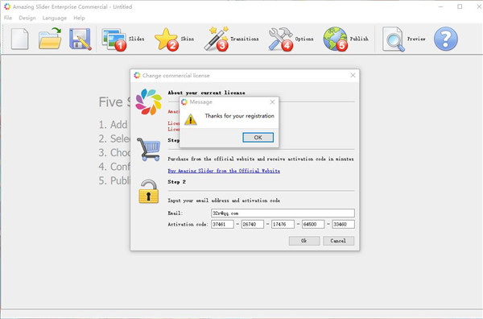Viewport: 483px width, 319px height.
Task: Close the Change commercial license dialog
Action: [353, 76]
